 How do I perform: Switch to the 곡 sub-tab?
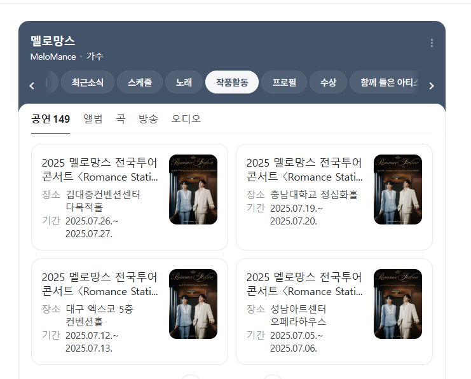pyautogui.click(x=121, y=119)
